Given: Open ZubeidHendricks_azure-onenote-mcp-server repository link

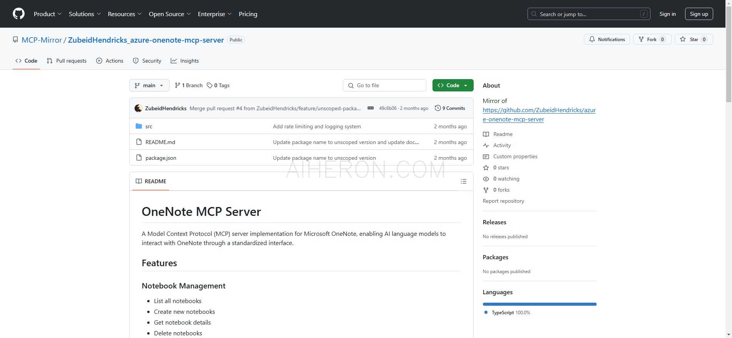Looking at the screenshot, I should click(146, 40).
